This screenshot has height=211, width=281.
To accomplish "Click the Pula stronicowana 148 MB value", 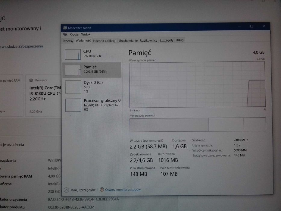I will tap(139, 174).
